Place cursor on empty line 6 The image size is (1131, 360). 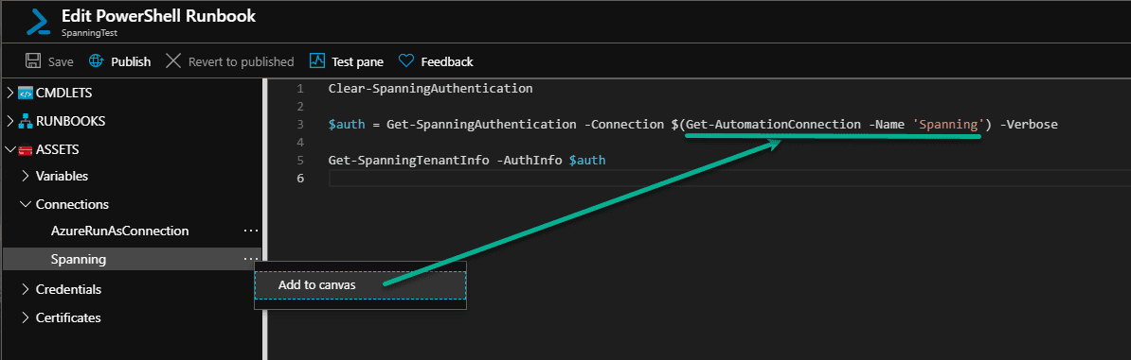pos(728,178)
